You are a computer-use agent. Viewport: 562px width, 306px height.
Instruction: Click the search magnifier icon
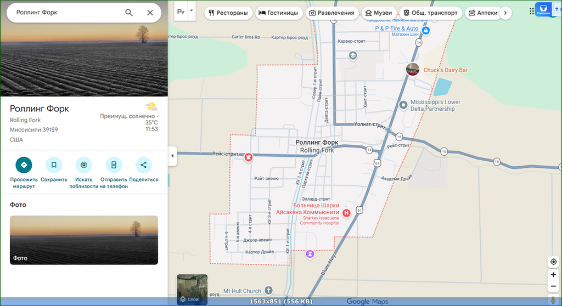128,13
